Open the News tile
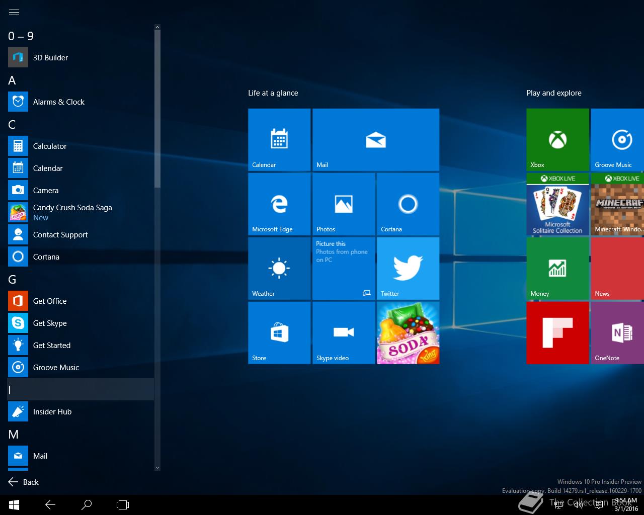This screenshot has width=644, height=515. pos(618,269)
